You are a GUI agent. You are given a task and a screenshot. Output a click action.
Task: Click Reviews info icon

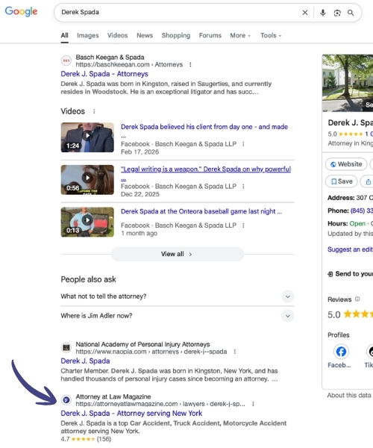357,299
